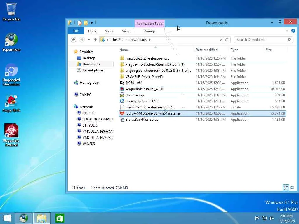Viewport: 299px width, 224px height.
Task: Open the Recycle Bin desktop icon
Action: click(11, 11)
